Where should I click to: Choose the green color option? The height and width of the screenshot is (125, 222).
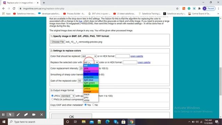[91, 86]
